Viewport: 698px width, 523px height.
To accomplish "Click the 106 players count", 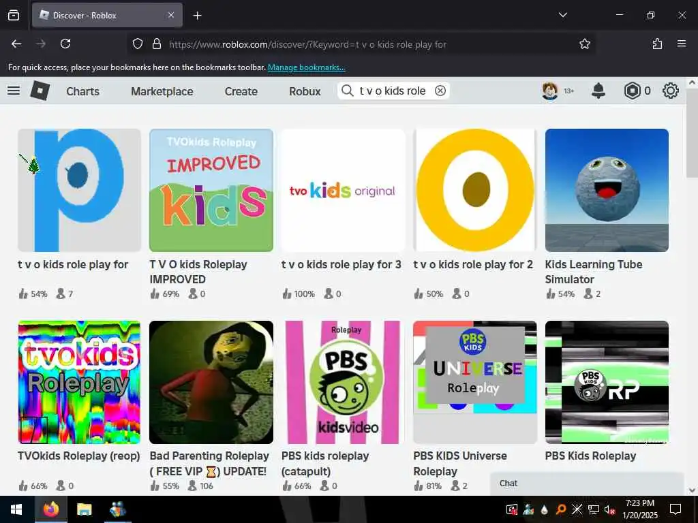I will pos(206,486).
